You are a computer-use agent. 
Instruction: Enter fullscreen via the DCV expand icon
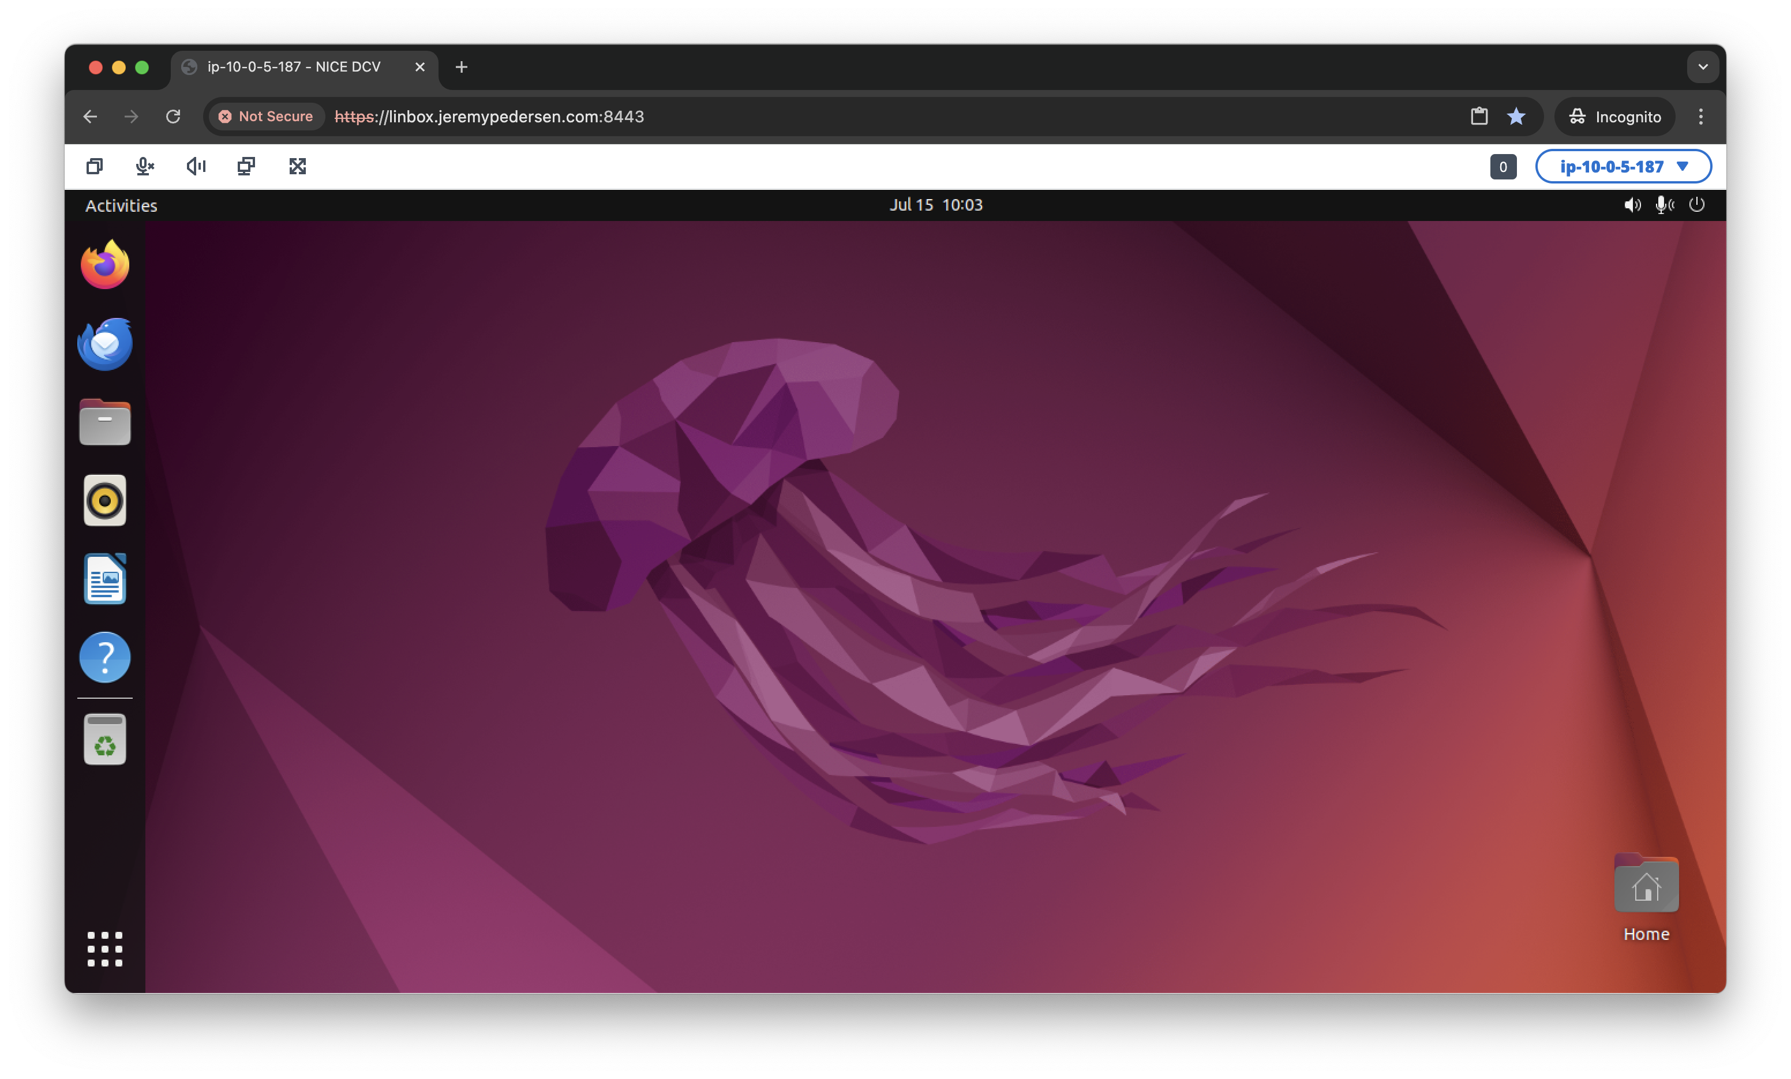(x=298, y=166)
